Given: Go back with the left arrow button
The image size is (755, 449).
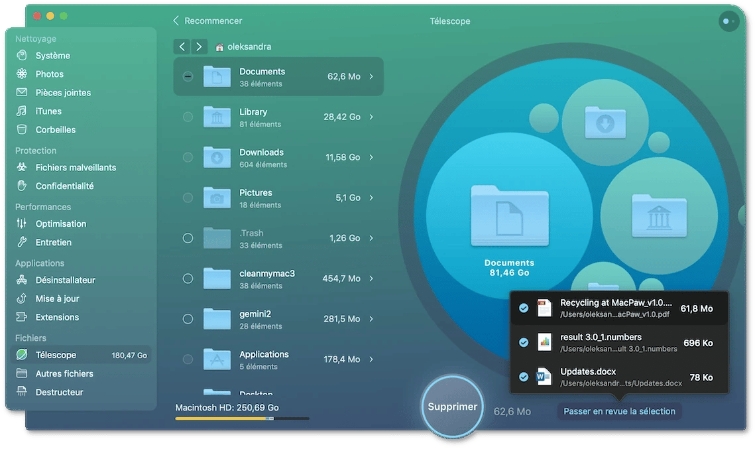Looking at the screenshot, I should (182, 46).
